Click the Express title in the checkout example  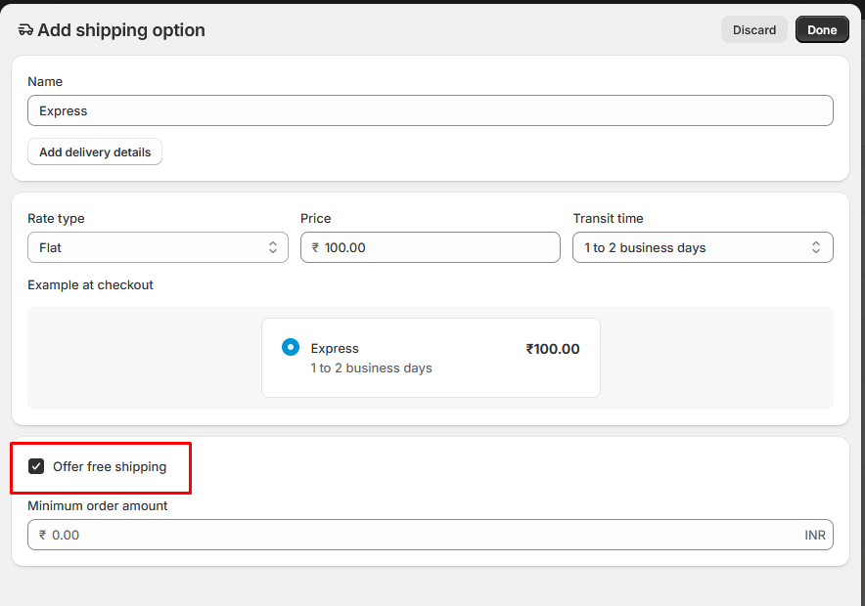click(335, 349)
